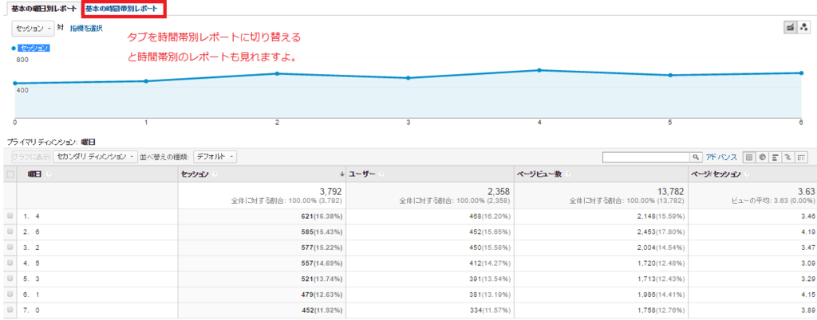
Task: Click users cell 412(14.27%)
Action: tap(489, 264)
